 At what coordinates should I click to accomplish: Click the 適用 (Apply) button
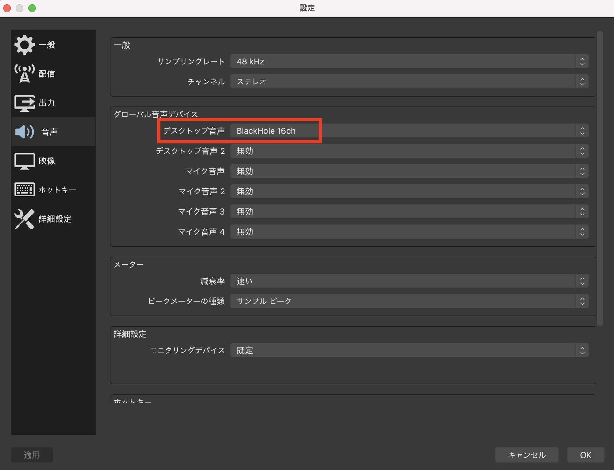32,455
